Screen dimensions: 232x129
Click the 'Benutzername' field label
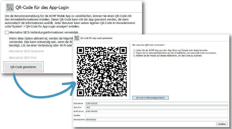click(x=79, y=120)
